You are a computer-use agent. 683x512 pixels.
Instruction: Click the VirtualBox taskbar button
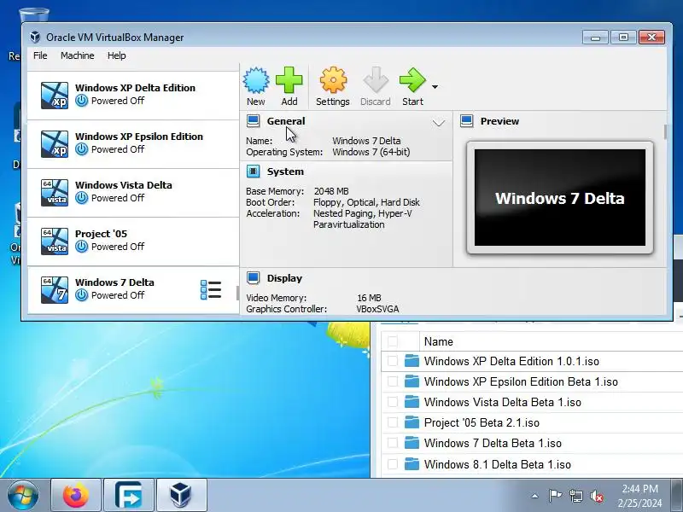pyautogui.click(x=181, y=495)
